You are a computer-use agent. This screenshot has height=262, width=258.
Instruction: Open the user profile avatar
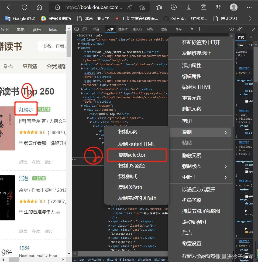(x=233, y=7)
